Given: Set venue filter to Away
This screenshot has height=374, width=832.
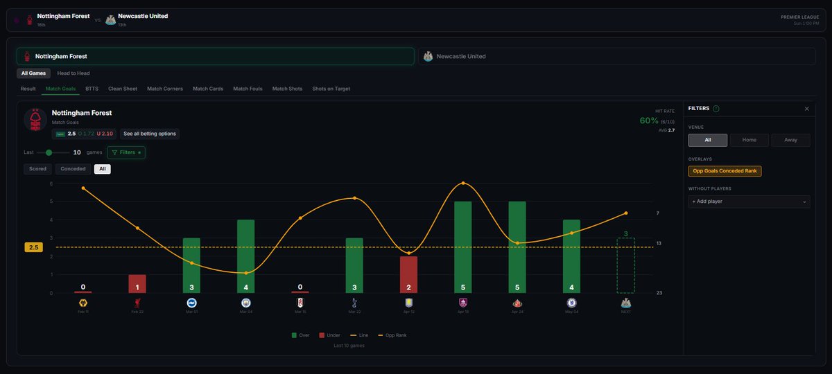Looking at the screenshot, I should click(790, 140).
